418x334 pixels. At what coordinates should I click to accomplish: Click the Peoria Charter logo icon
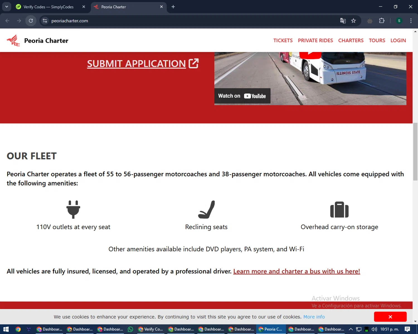point(13,40)
